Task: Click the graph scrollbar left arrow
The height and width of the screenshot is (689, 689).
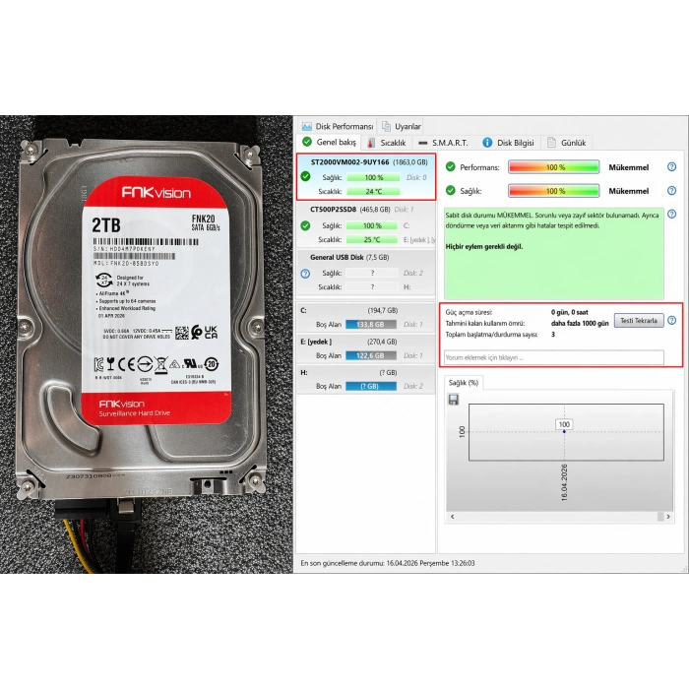Action: (x=452, y=517)
